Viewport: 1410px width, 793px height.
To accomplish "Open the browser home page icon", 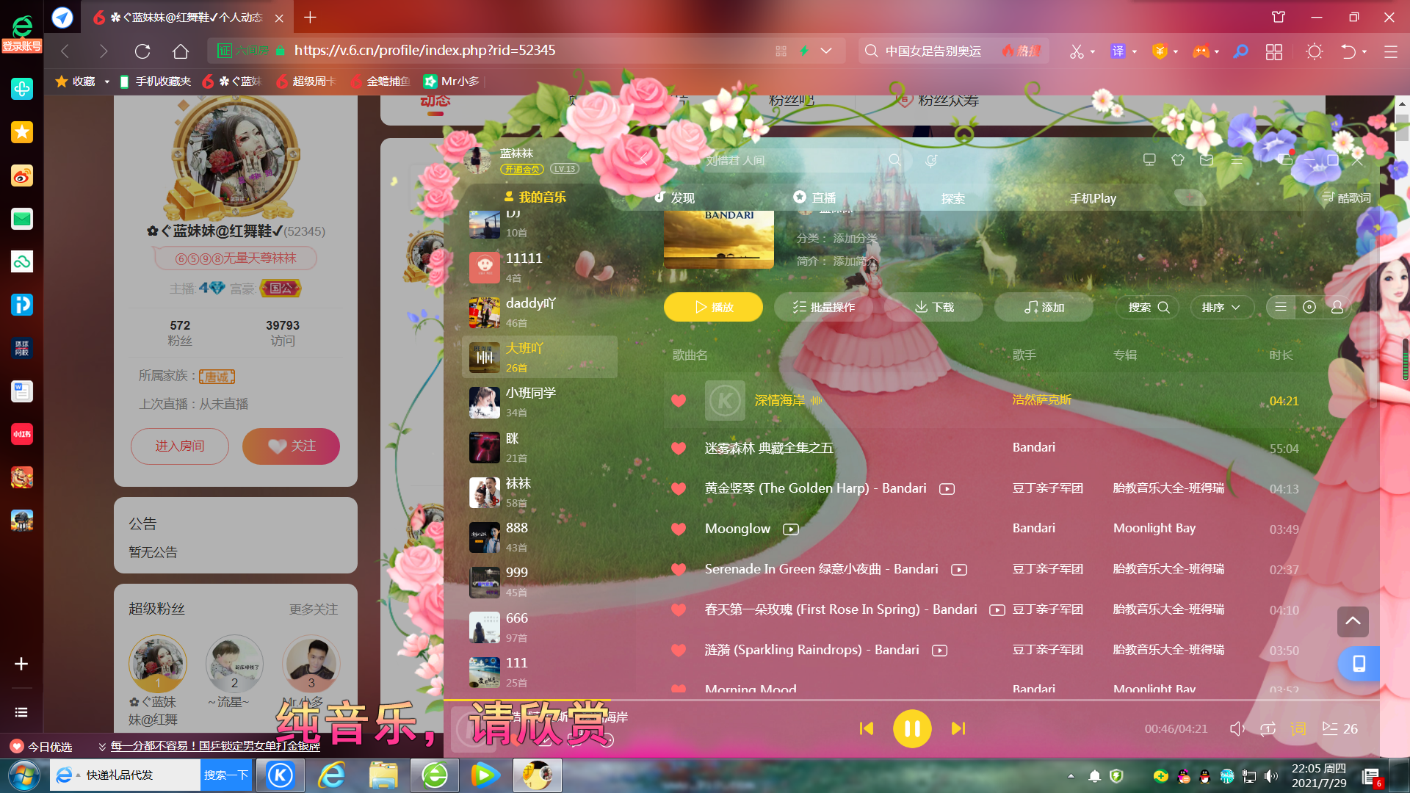I will pyautogui.click(x=181, y=51).
